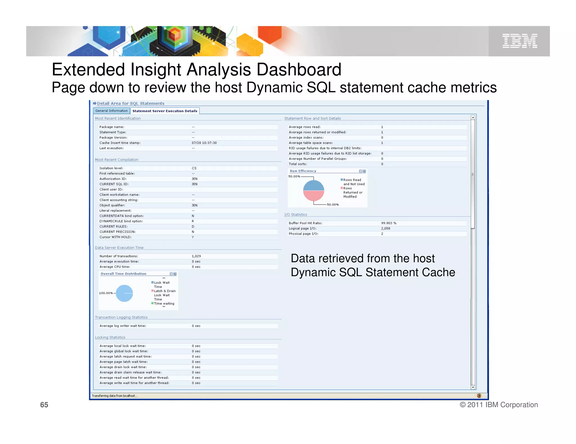Click Transferring data from localhost status text

114,396
